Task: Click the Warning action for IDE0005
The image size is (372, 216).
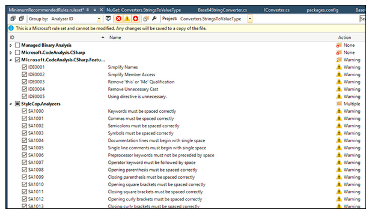Action: (352, 97)
